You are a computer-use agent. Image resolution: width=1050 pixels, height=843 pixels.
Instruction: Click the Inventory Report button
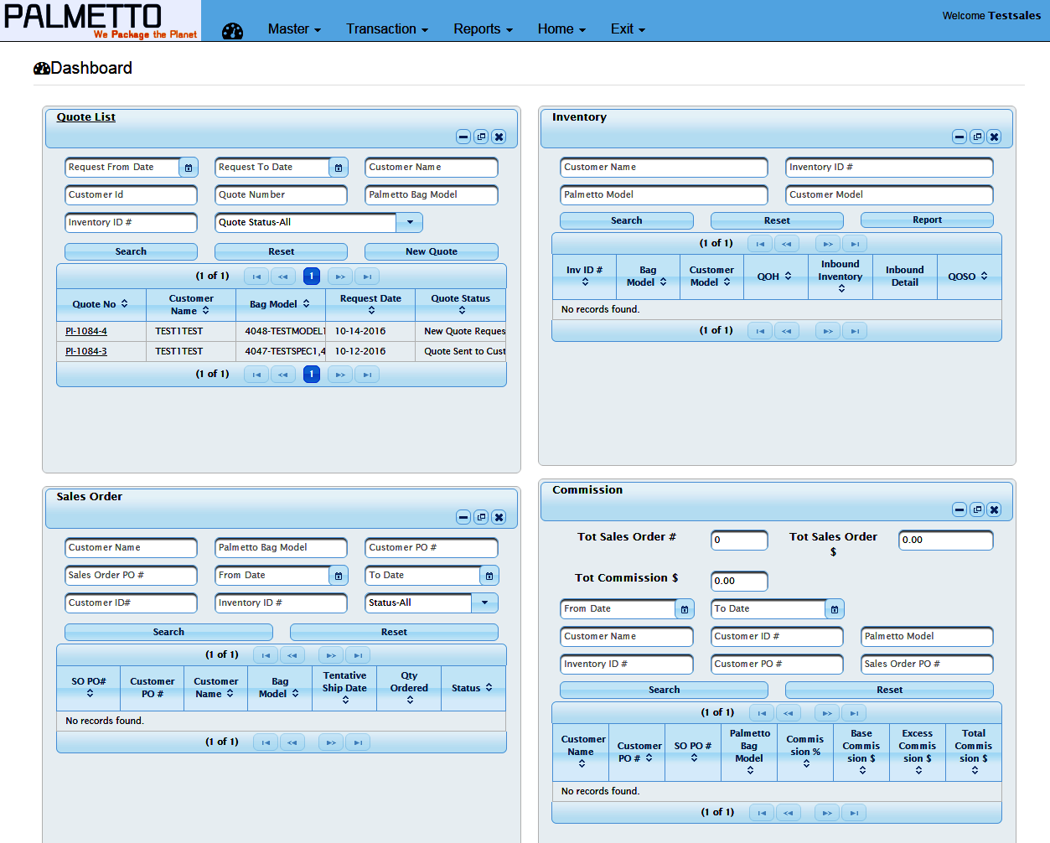tap(927, 220)
